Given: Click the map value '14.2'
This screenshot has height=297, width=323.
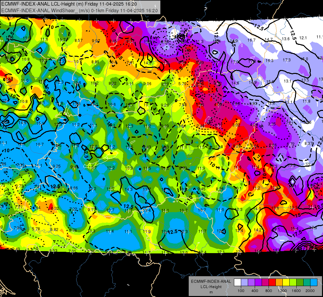Looking at the screenshot, I should (257, 230).
